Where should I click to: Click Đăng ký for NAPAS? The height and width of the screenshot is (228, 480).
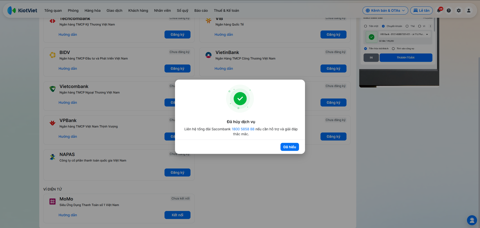point(177,172)
